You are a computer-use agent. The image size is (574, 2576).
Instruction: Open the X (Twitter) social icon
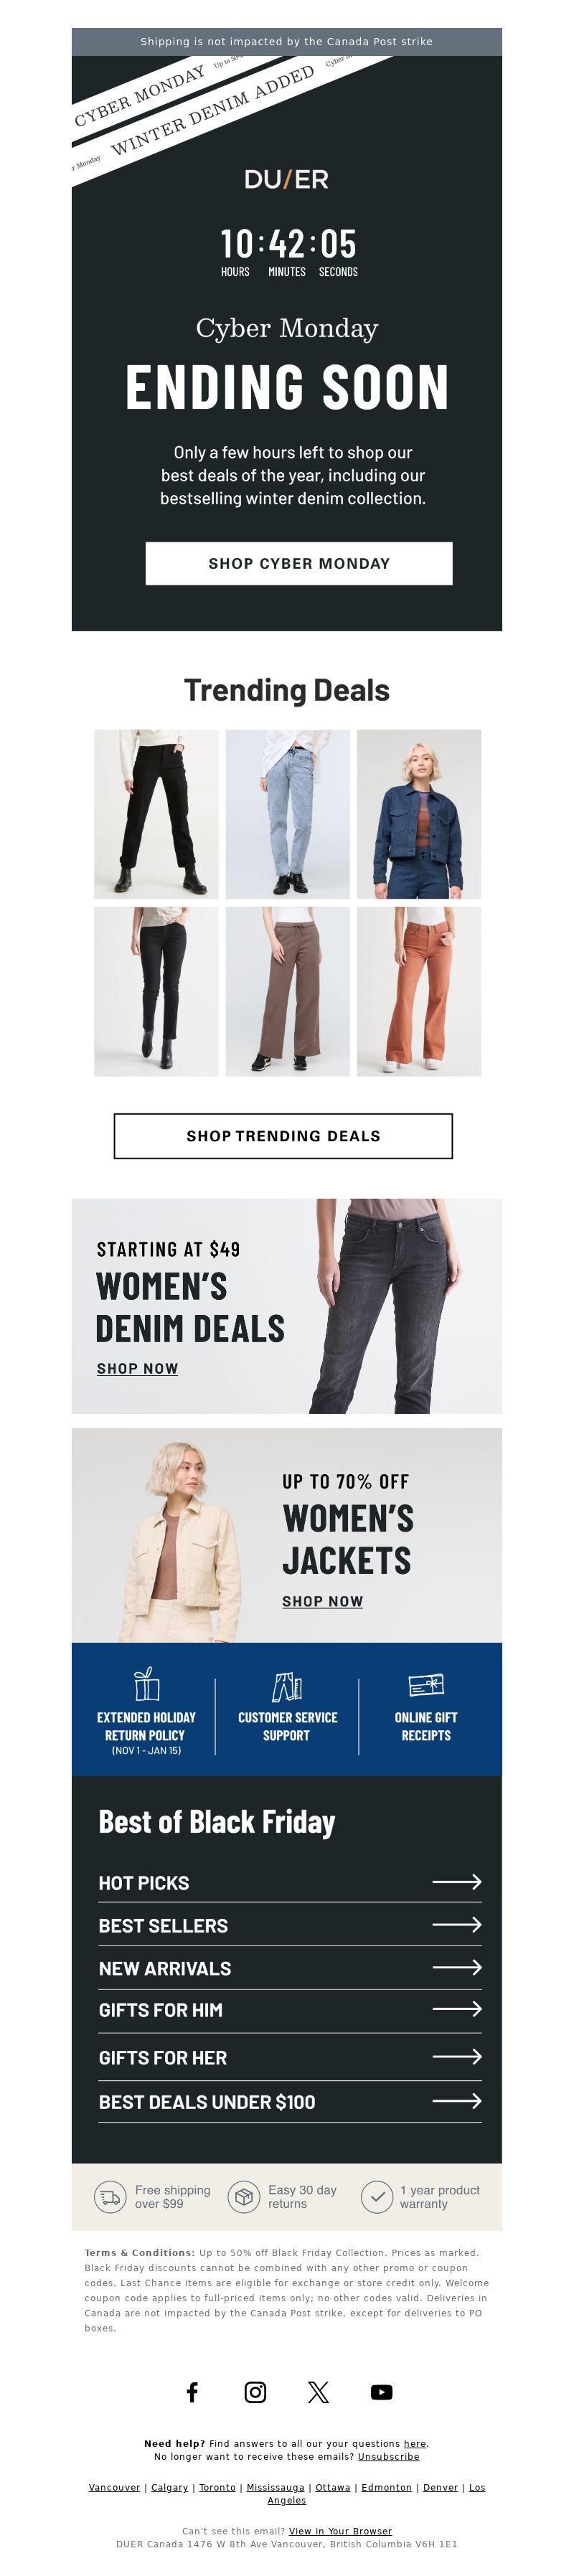click(x=318, y=2391)
